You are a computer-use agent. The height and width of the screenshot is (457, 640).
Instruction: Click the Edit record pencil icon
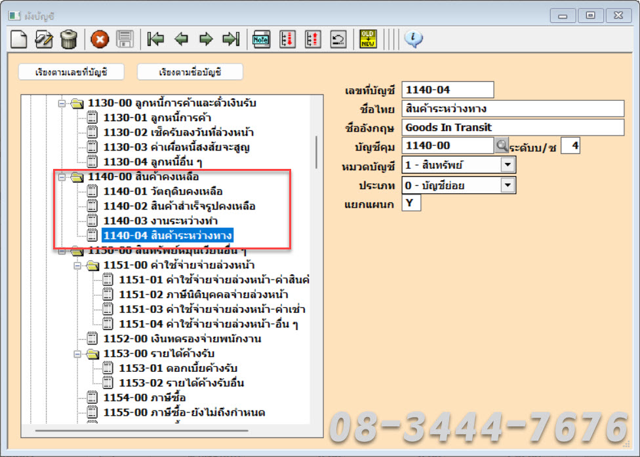click(44, 39)
